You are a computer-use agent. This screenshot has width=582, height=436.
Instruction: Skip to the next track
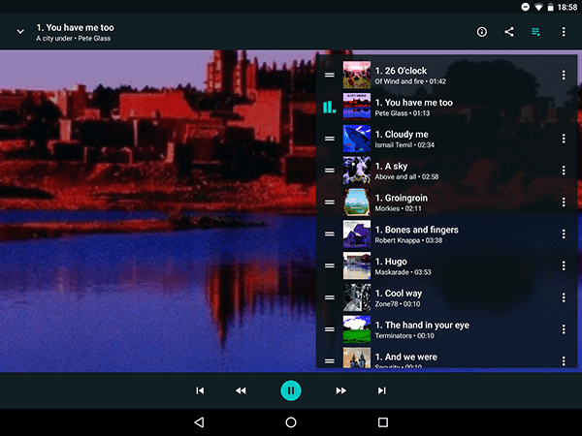coord(382,390)
